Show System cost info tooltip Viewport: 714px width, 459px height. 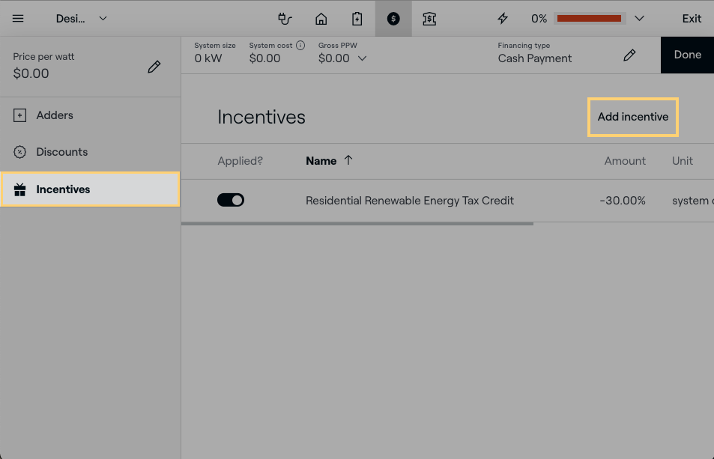tap(300, 45)
